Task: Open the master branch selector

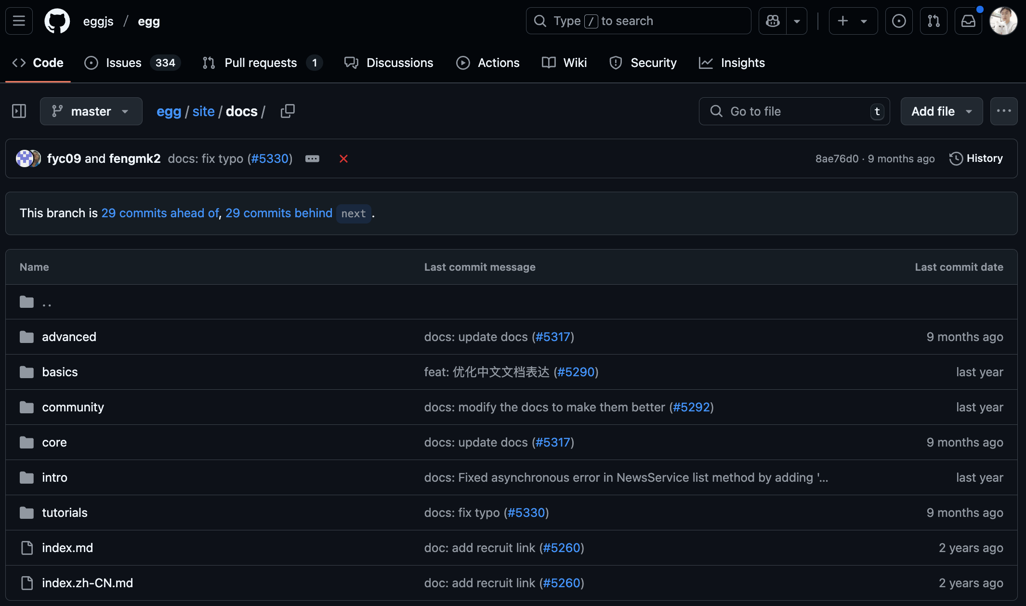Action: point(91,111)
